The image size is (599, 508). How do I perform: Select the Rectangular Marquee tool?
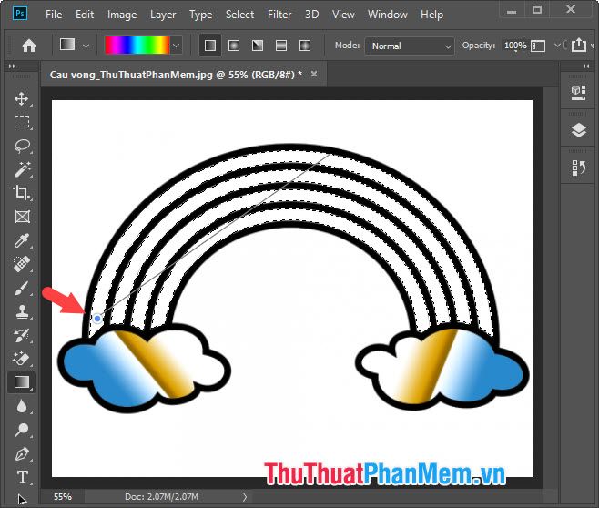(x=22, y=122)
